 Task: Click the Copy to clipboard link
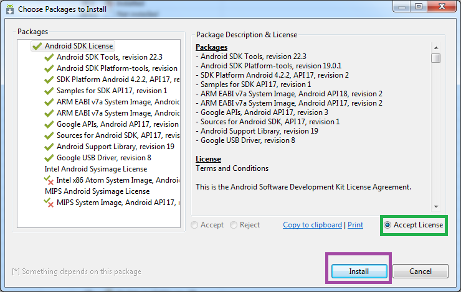tap(312, 225)
